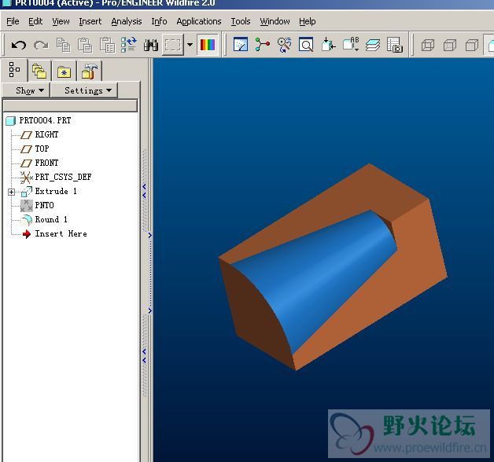Select the Round 1 feature
The width and height of the screenshot is (494, 462).
(51, 219)
